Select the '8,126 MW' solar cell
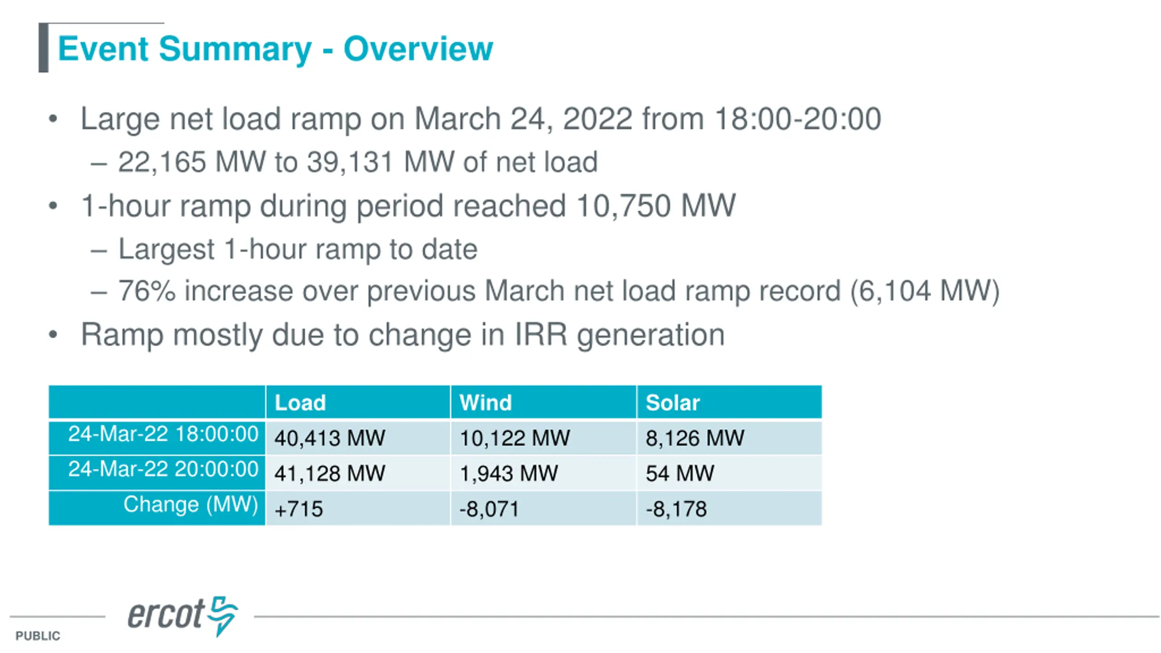The height and width of the screenshot is (653, 1161). tap(729, 438)
